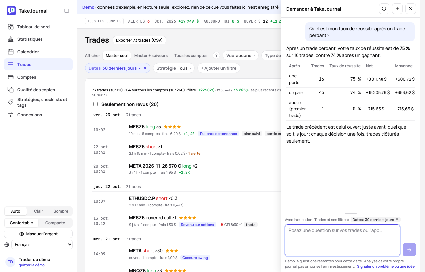The width and height of the screenshot is (425, 272).
Task: Open the Dates 30 derniers jours dropdown
Action: coord(115,68)
